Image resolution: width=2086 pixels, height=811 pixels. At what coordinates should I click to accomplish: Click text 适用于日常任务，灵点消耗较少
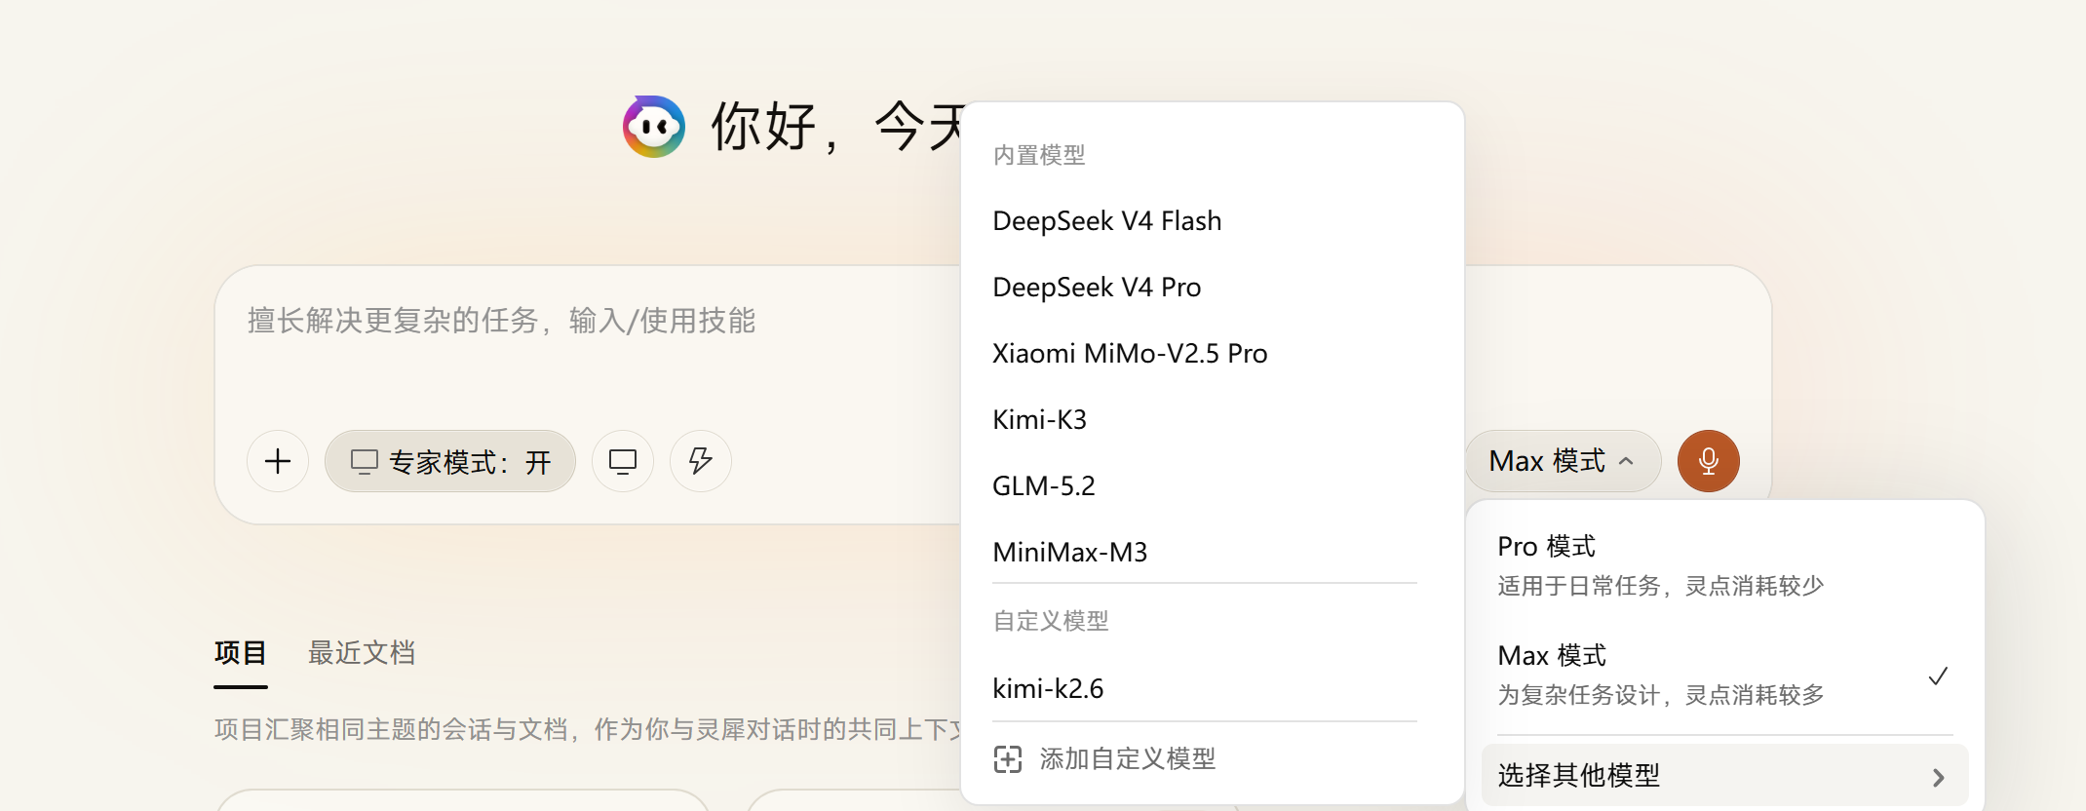click(1660, 586)
